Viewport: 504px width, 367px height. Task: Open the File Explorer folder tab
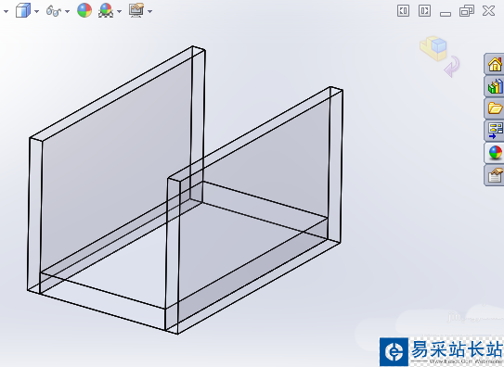point(495,108)
